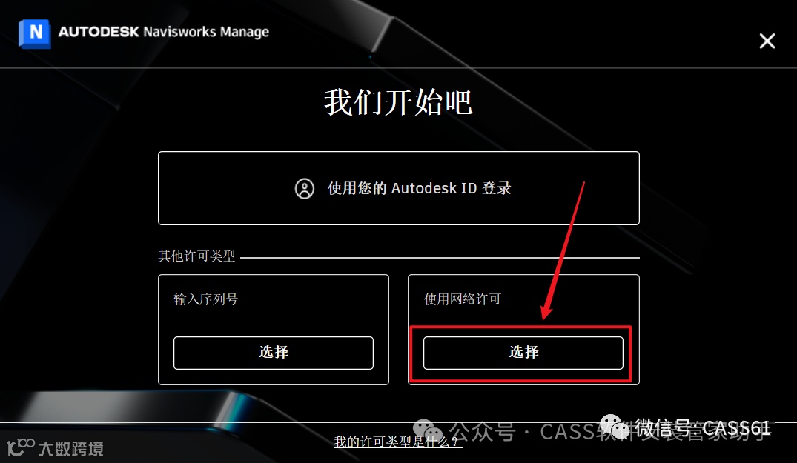Image resolution: width=797 pixels, height=463 pixels.
Task: Click the user profile icon beside Autodesk ID
Action: tap(305, 188)
